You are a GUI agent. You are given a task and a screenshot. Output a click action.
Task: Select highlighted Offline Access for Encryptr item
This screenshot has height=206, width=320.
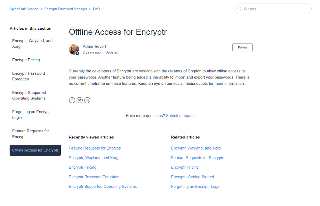tap(35, 150)
